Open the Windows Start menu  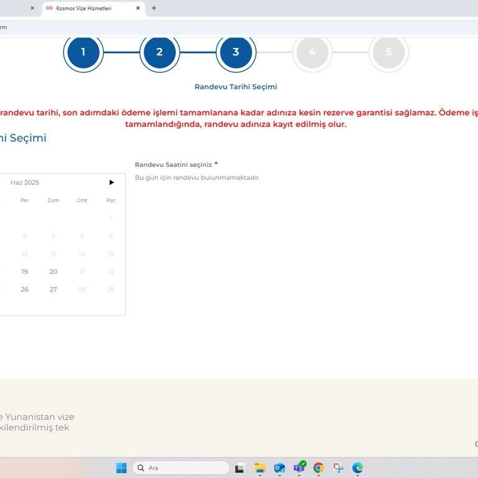click(121, 467)
